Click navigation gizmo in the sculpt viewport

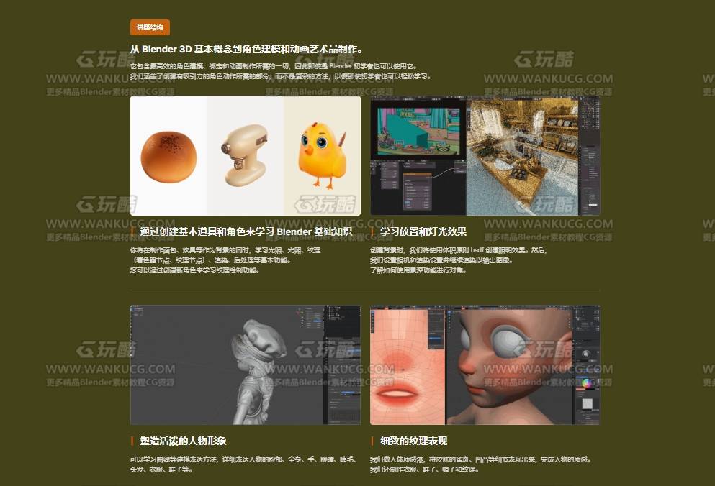click(x=299, y=314)
